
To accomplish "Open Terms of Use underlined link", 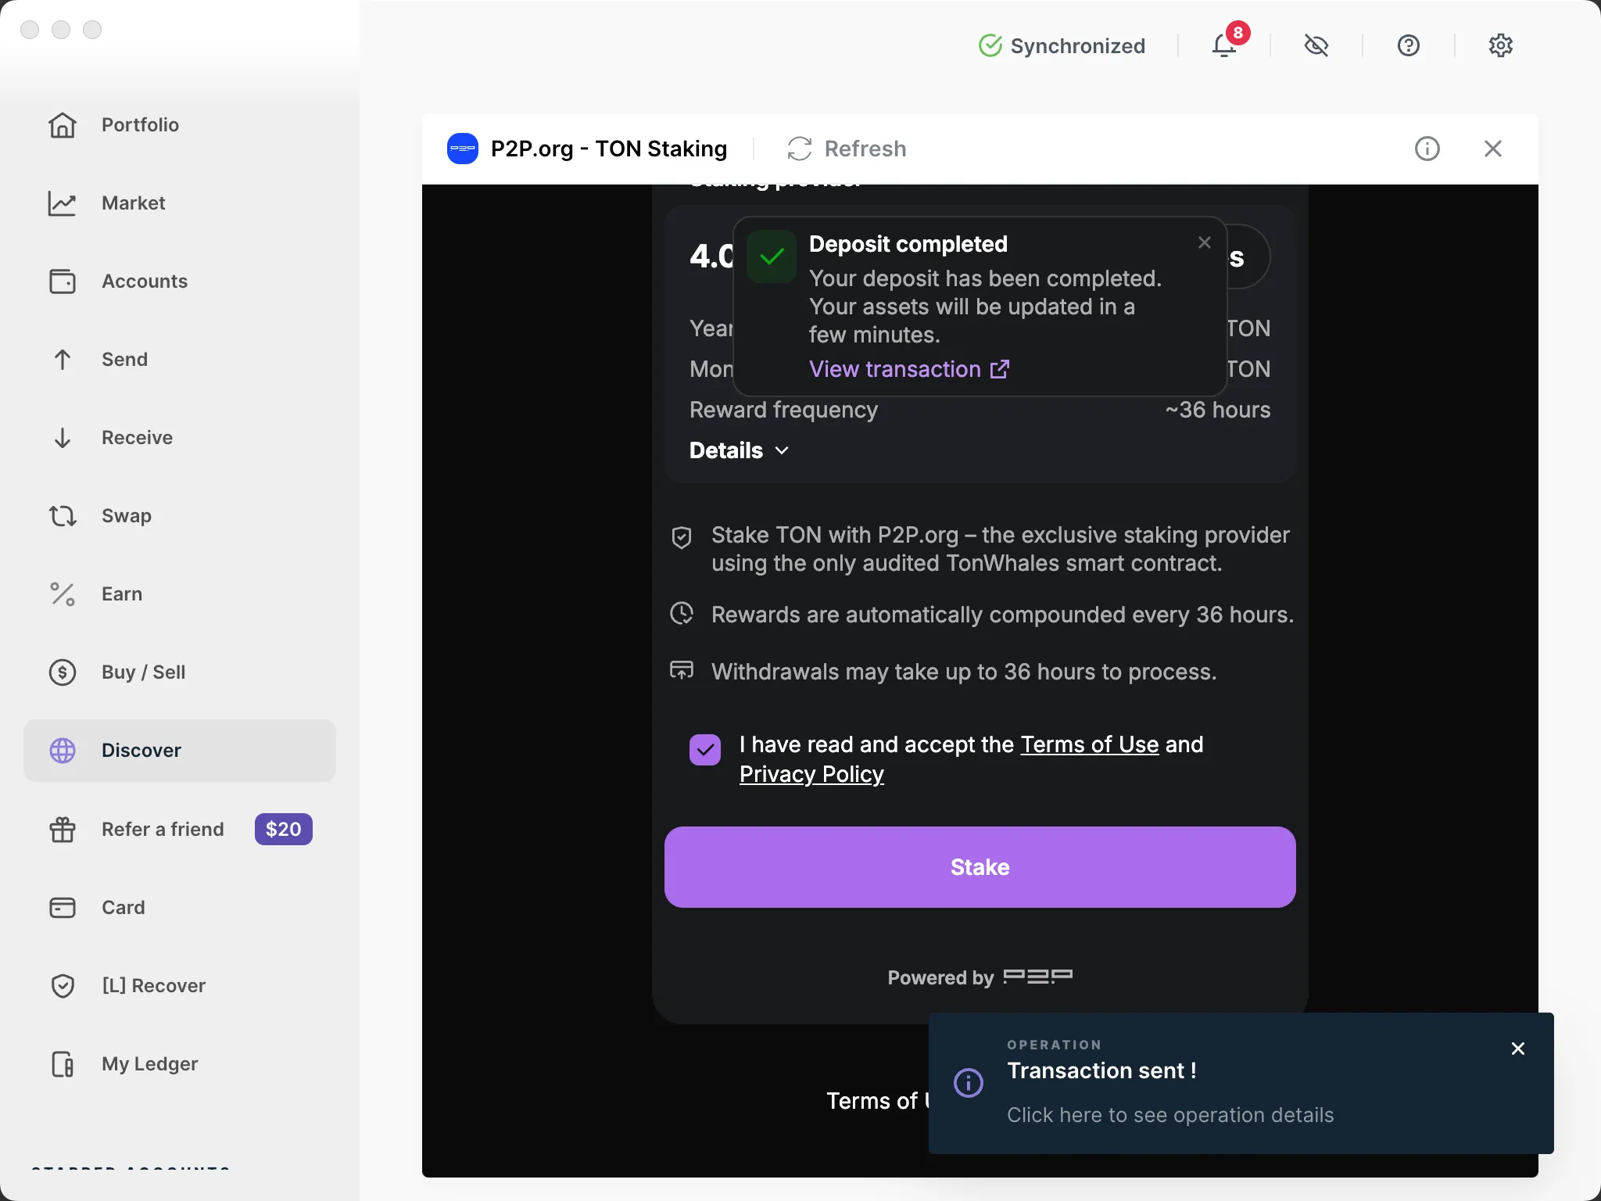I will tap(1089, 744).
